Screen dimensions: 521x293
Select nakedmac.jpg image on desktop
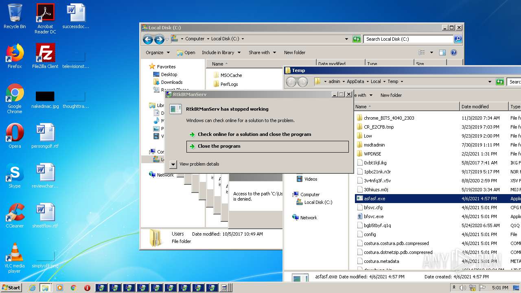click(45, 98)
